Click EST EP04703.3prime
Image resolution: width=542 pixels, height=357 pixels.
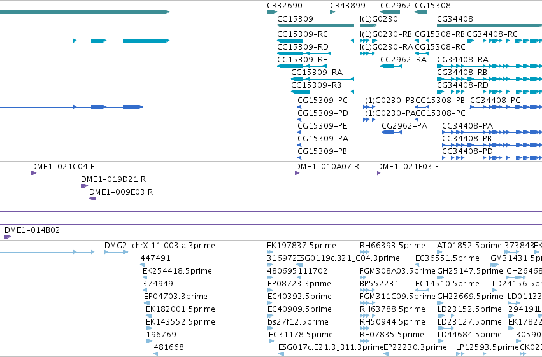point(147,303)
